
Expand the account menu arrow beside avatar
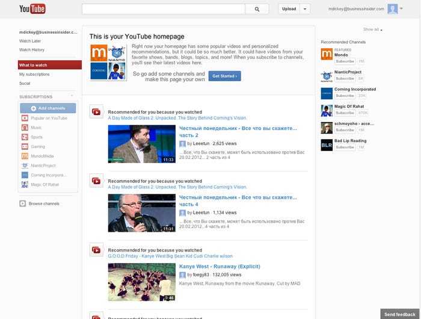pyautogui.click(x=401, y=8)
